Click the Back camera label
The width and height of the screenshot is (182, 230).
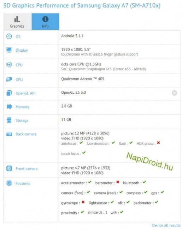[26, 134]
